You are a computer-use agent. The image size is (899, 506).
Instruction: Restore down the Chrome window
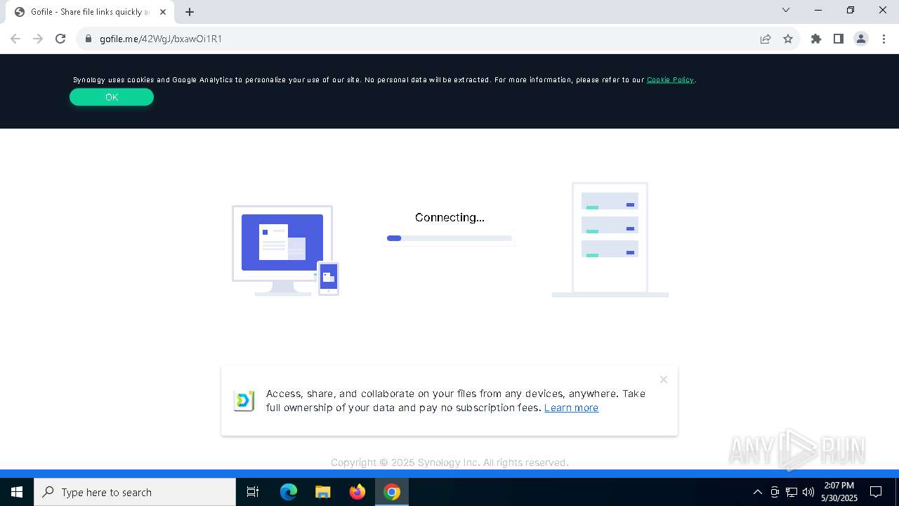pyautogui.click(x=851, y=10)
